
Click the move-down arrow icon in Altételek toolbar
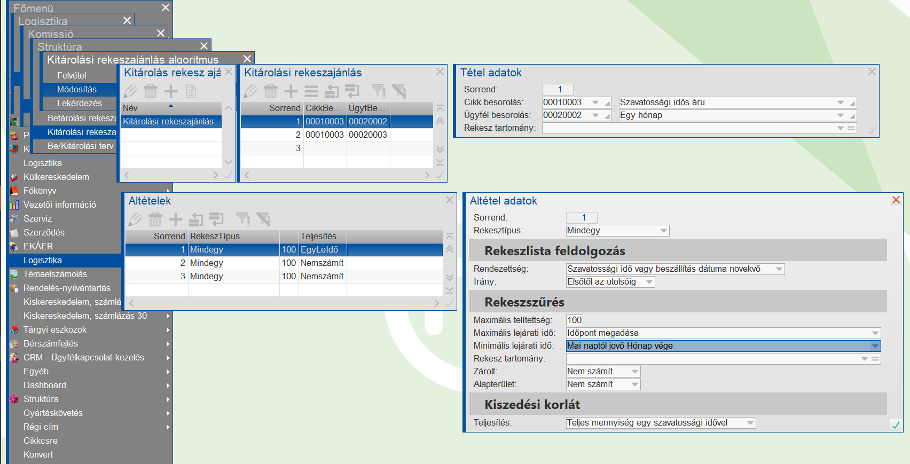click(x=216, y=219)
